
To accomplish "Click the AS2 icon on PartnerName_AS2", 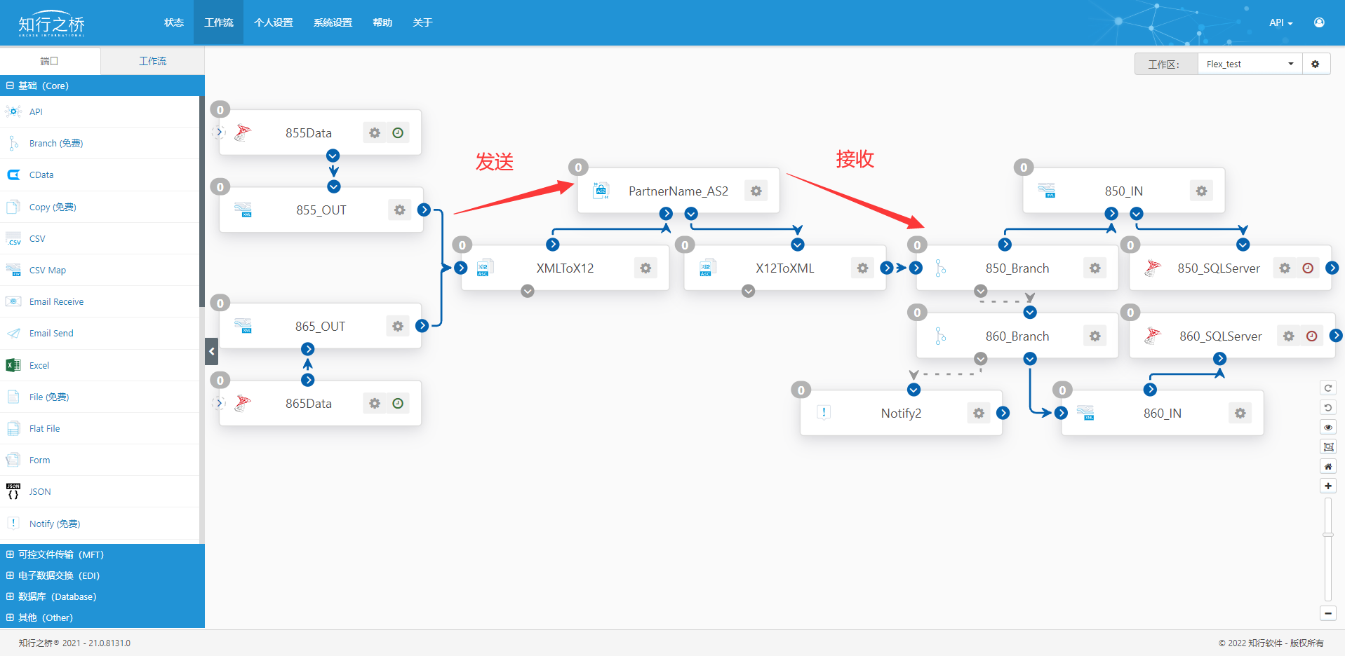I will pos(601,191).
